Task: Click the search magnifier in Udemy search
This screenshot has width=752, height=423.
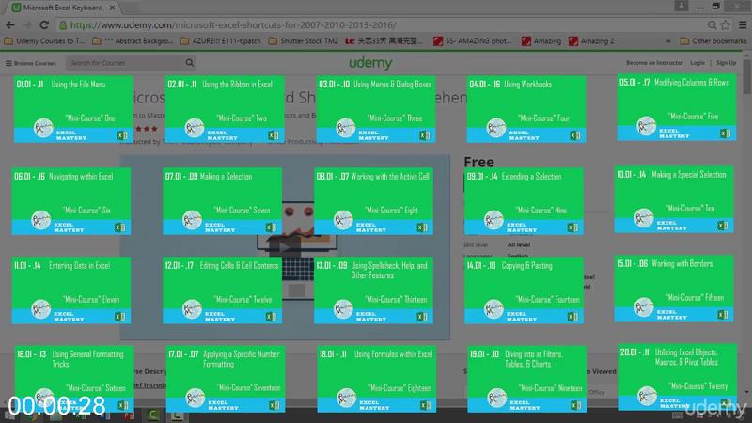Action: (190, 63)
